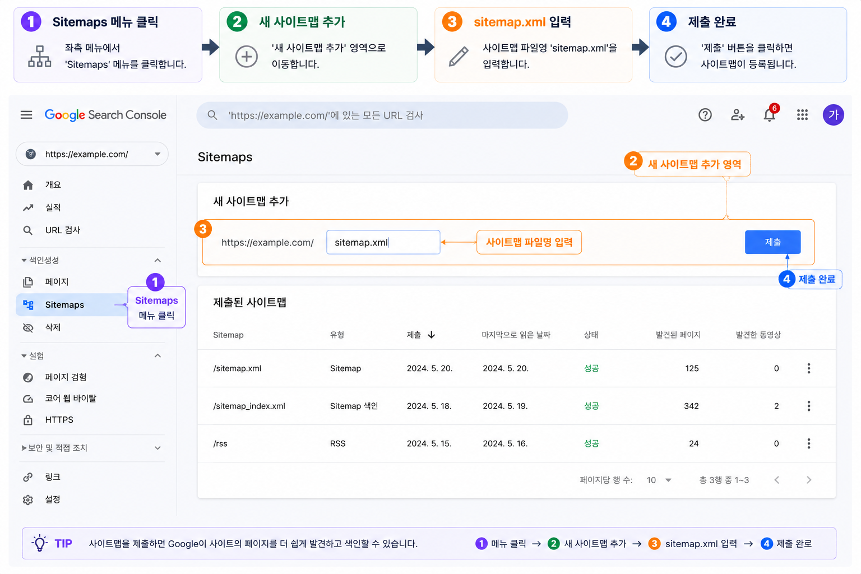Open 개요 in the sidebar
The height and width of the screenshot is (574, 861).
tap(53, 185)
